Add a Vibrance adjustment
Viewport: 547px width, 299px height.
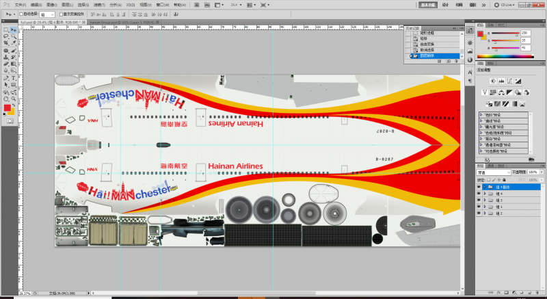click(x=485, y=92)
